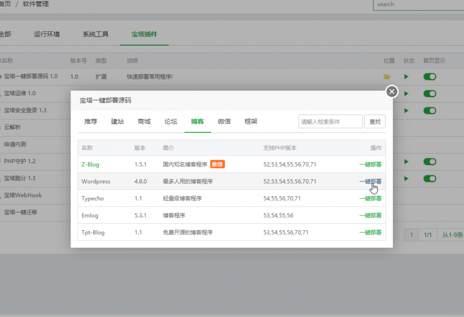Click the play status icon for PHP守护 1.2

click(x=406, y=162)
